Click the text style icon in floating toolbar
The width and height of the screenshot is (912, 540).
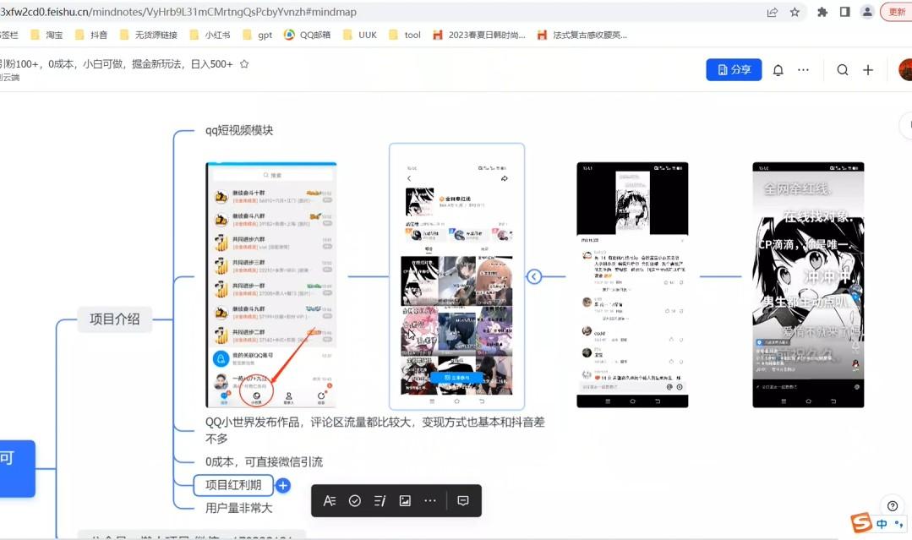click(330, 501)
